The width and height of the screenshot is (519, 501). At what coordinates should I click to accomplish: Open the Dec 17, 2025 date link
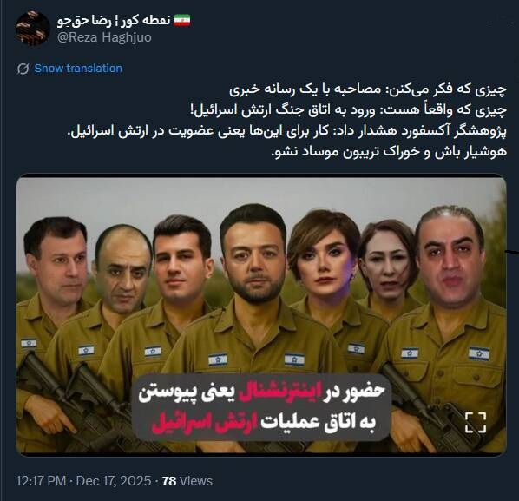click(114, 481)
